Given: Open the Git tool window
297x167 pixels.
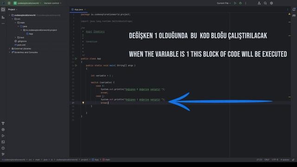Looking at the screenshot, I should tap(3, 154).
